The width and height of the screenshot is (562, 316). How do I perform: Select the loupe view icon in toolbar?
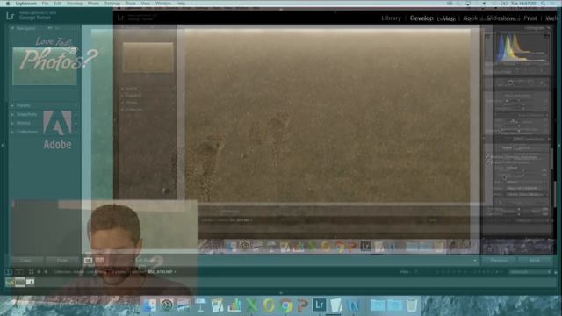88,261
